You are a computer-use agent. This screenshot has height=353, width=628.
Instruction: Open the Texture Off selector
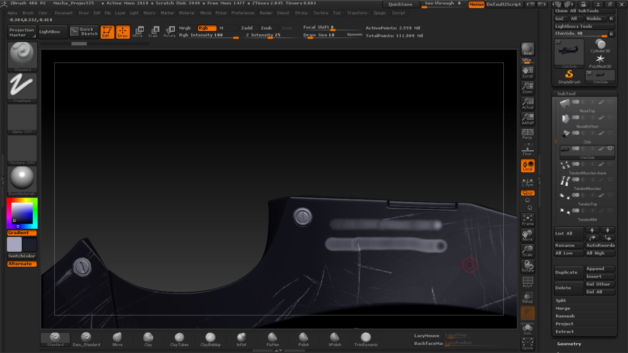(x=22, y=150)
